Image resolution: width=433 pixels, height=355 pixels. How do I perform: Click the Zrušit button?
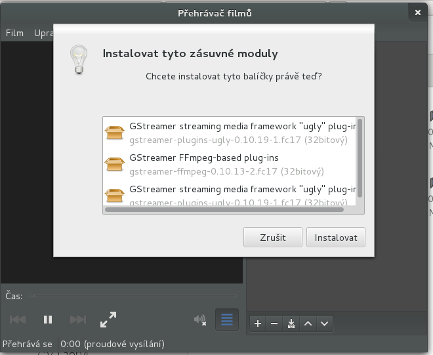[273, 238]
